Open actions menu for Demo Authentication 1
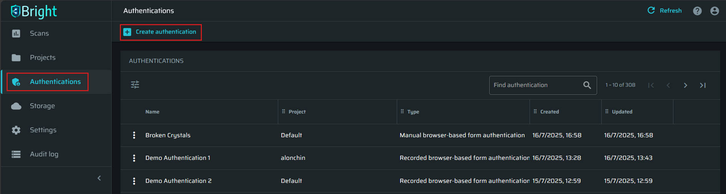The image size is (726, 194). (x=134, y=158)
